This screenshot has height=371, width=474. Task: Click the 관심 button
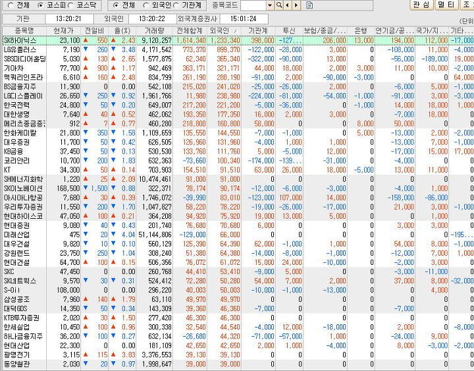[x=421, y=5]
